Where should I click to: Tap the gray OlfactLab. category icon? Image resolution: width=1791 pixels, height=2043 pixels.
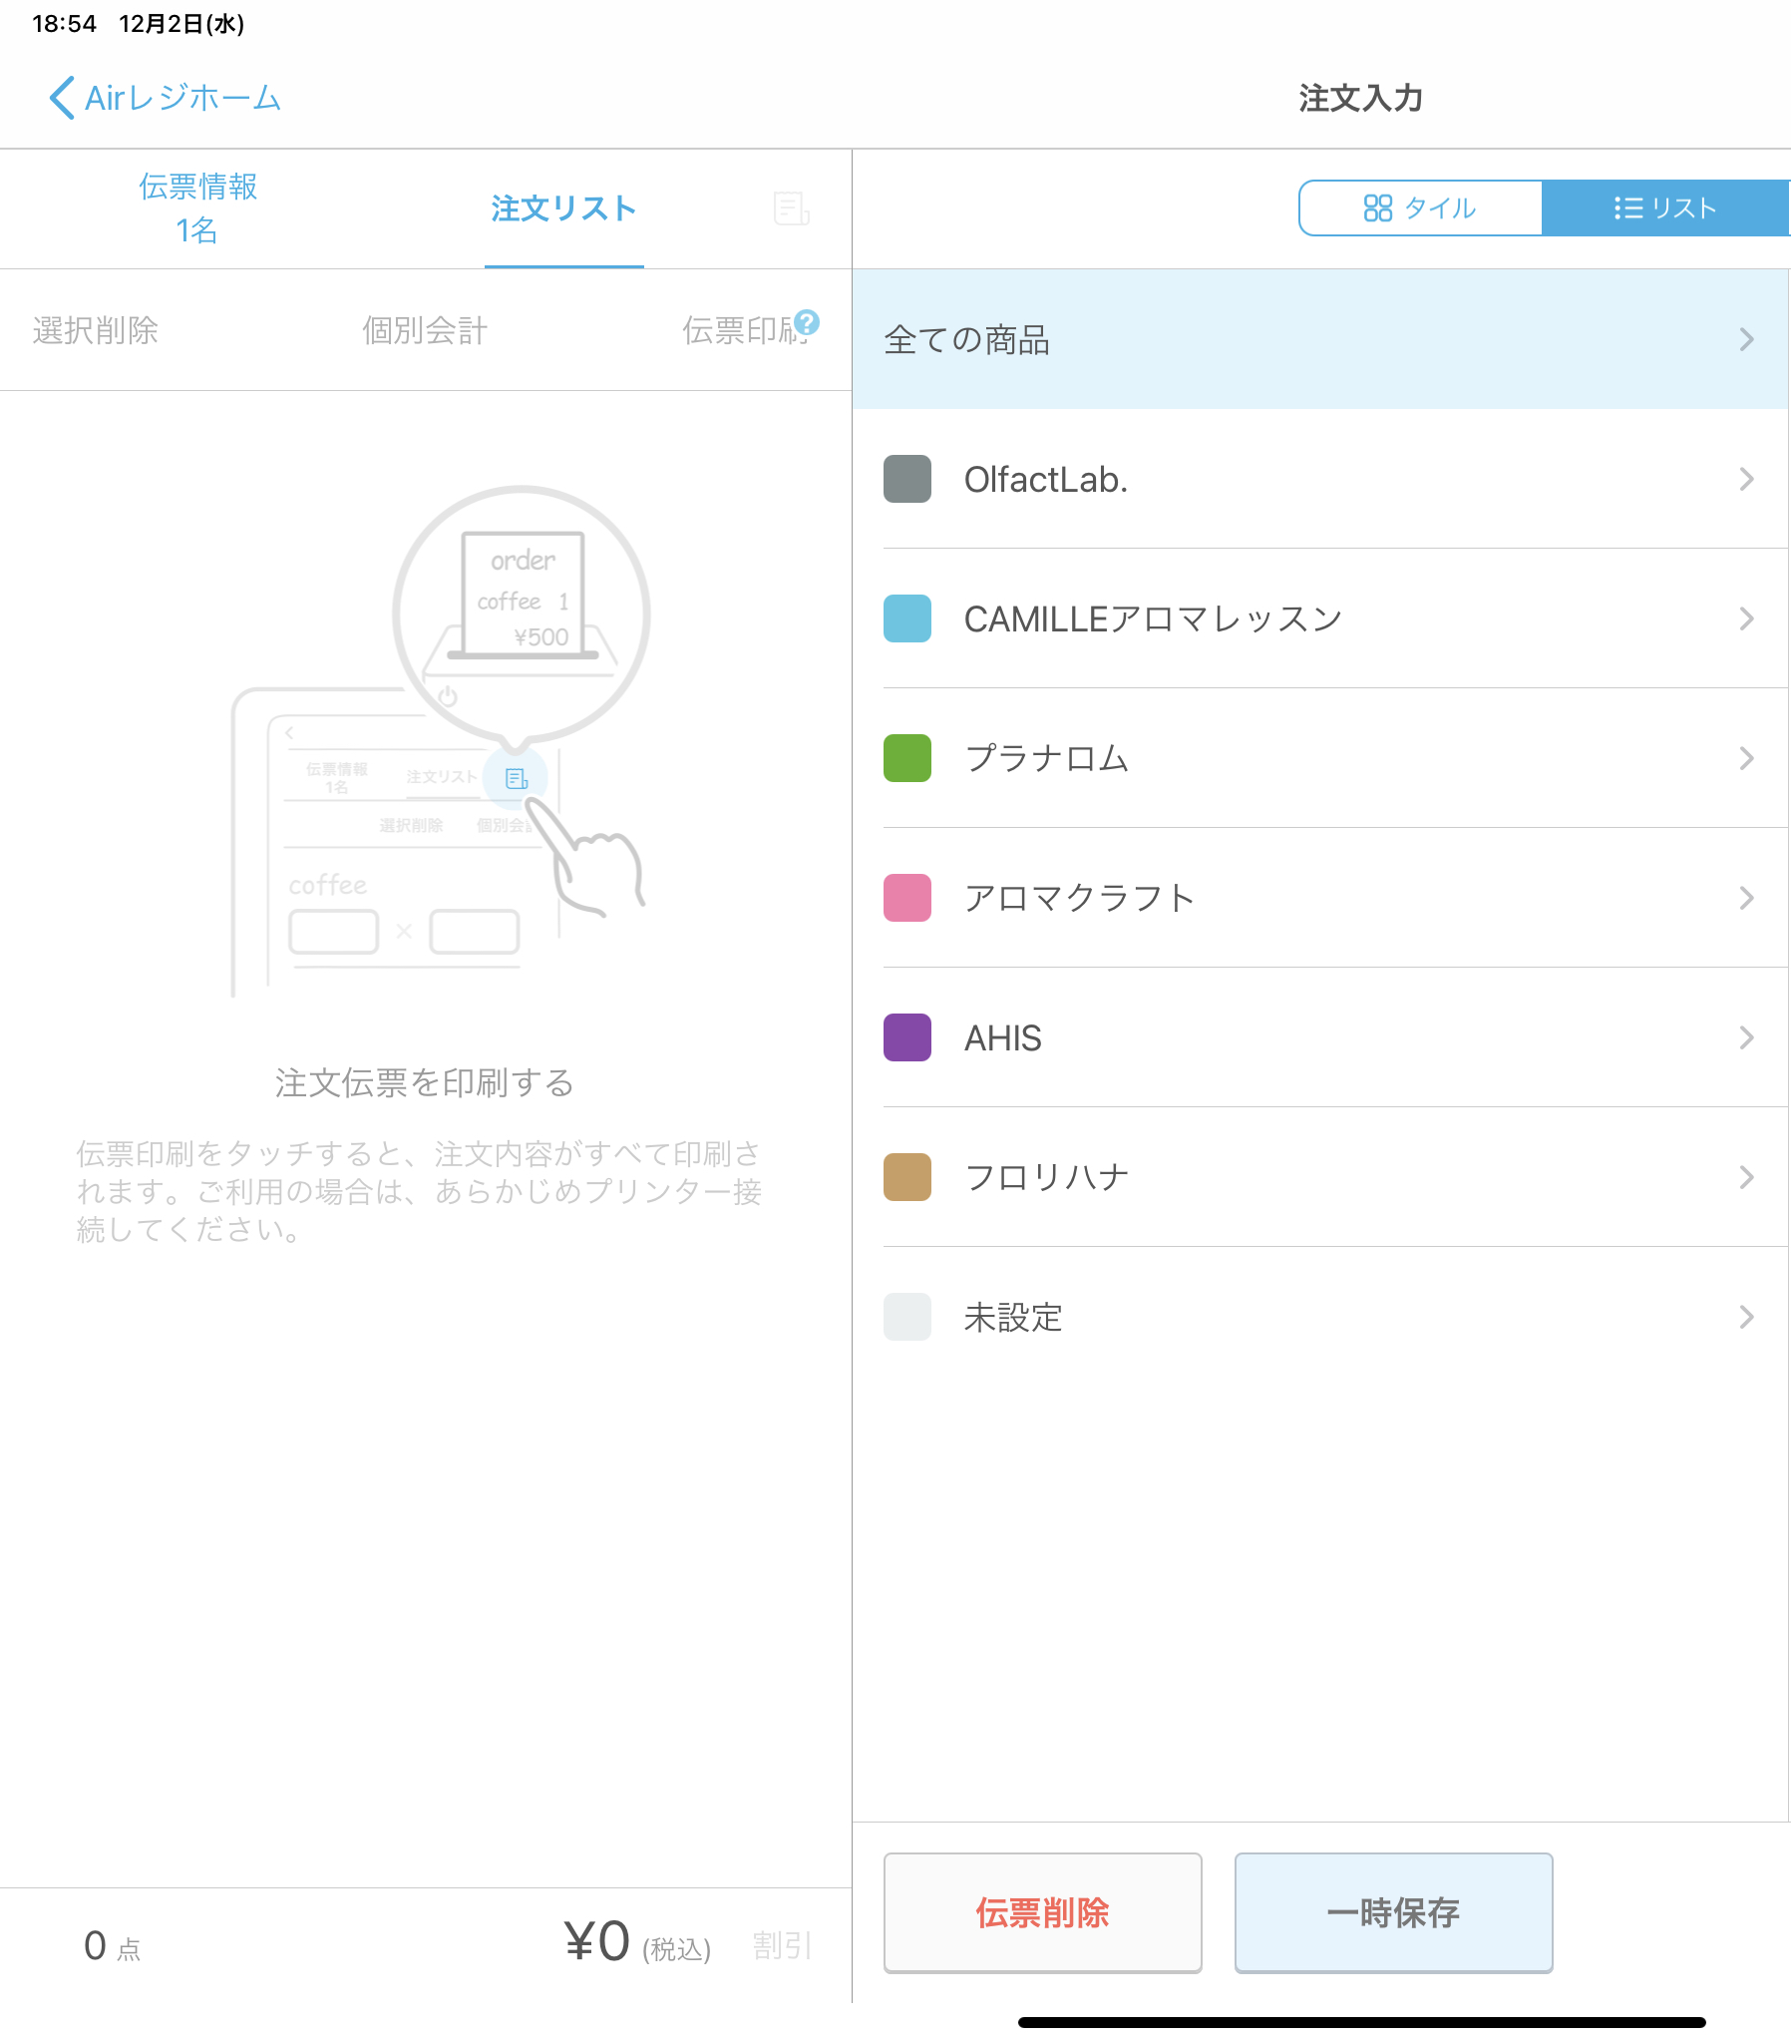[906, 479]
